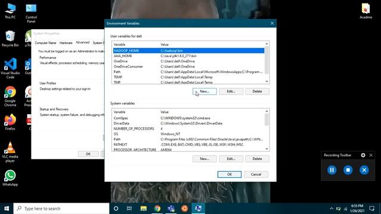381x214 pixels.
Task: Show hidden tray icons chevron
Action: tap(332, 209)
